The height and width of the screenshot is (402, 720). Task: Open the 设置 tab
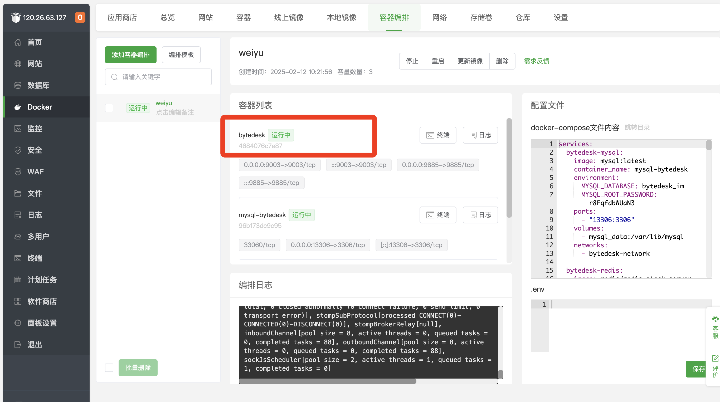(x=561, y=17)
